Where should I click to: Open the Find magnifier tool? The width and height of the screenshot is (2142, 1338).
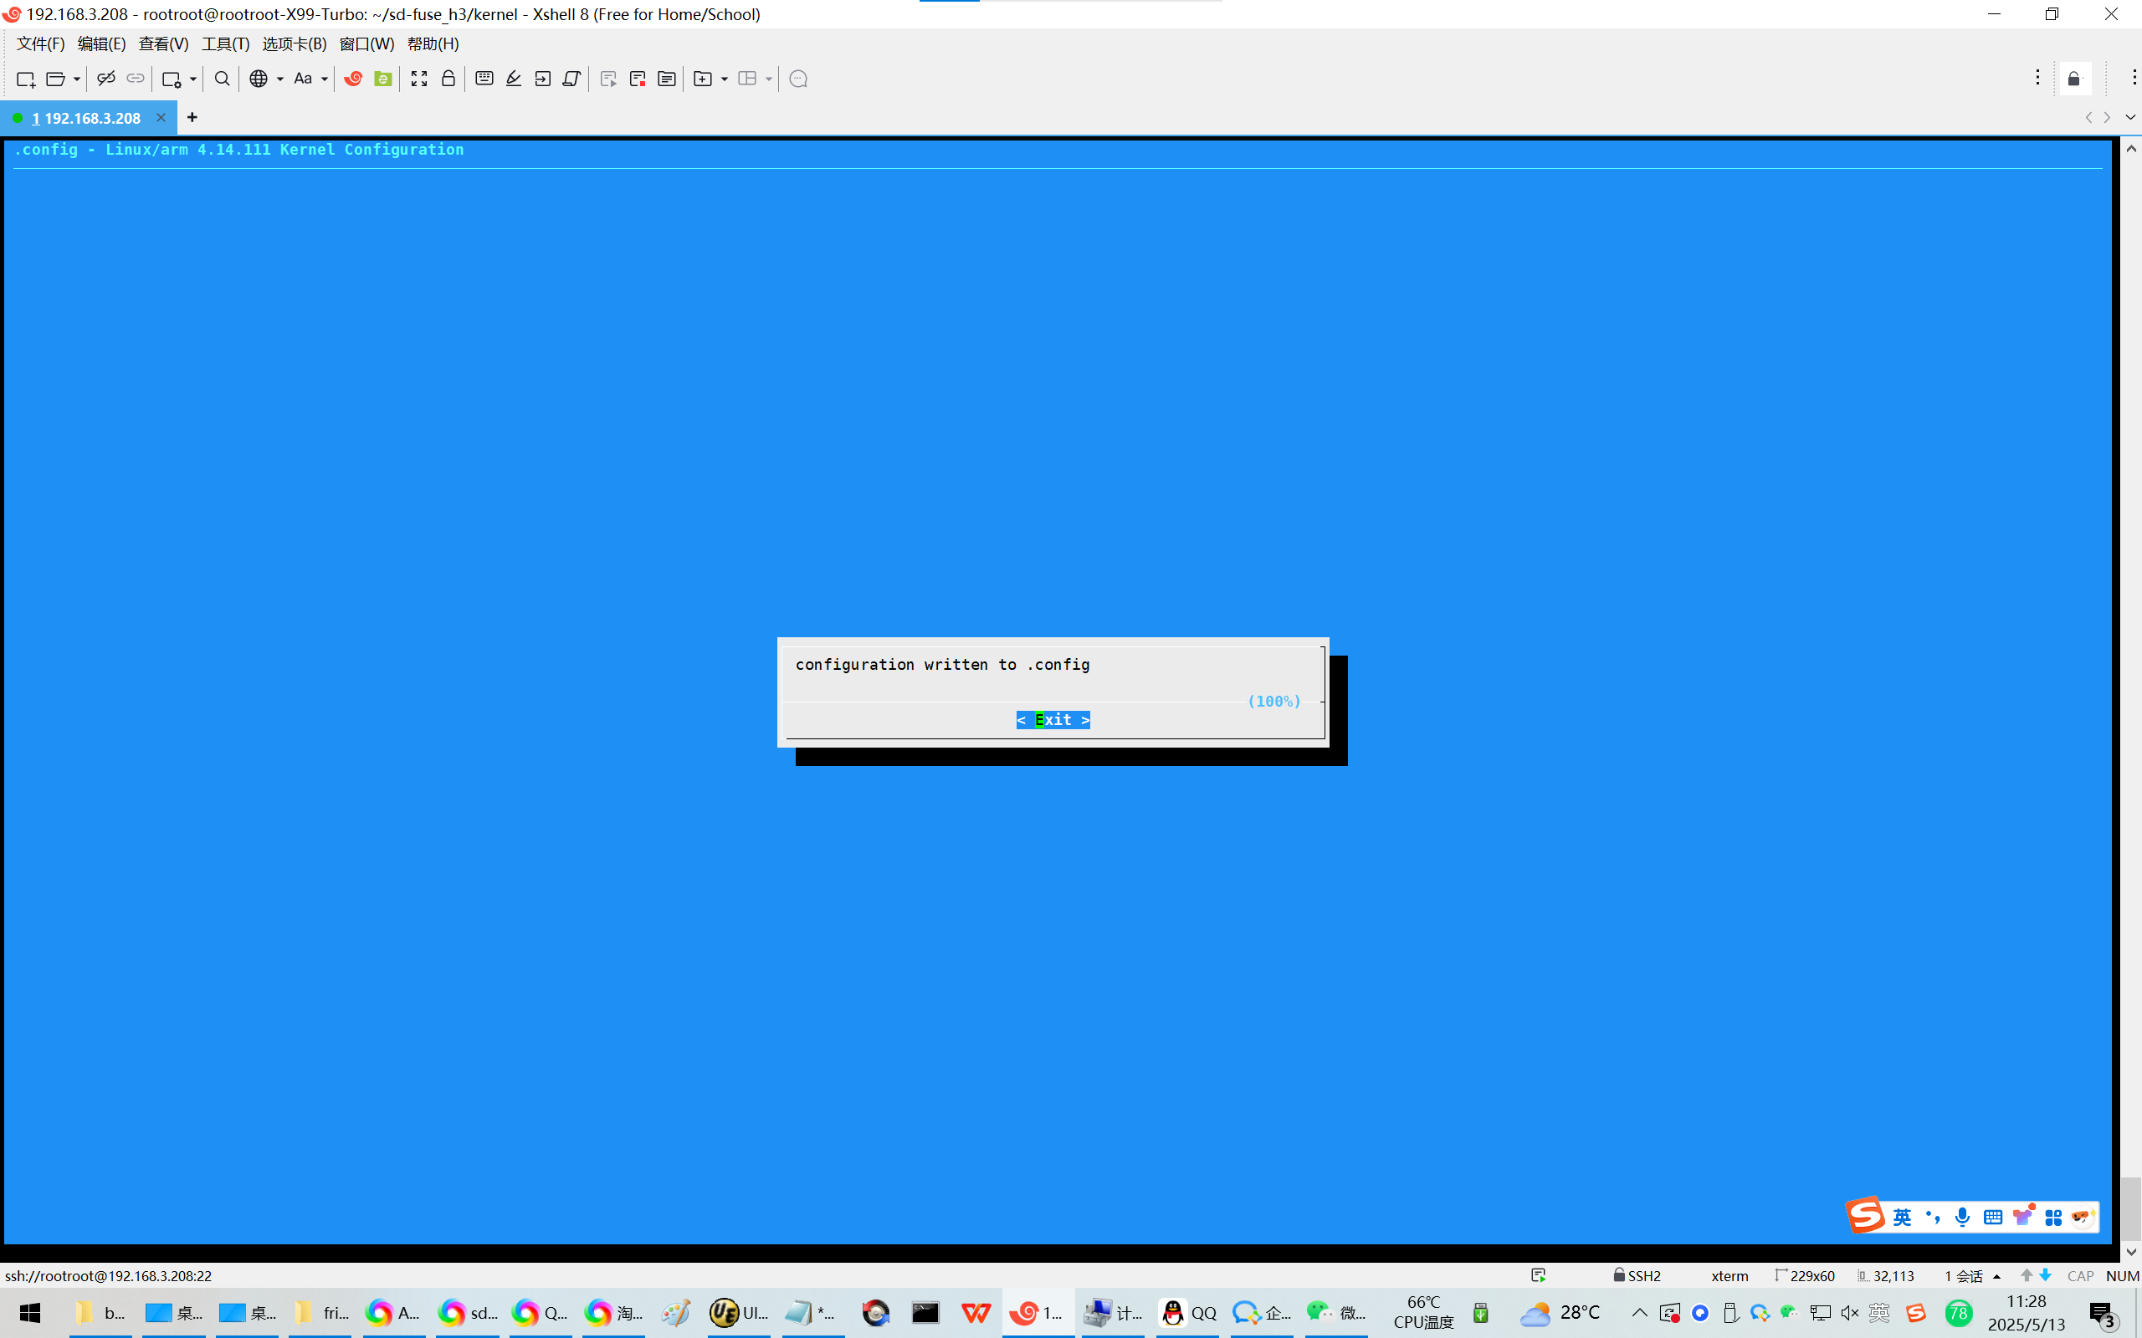[223, 79]
